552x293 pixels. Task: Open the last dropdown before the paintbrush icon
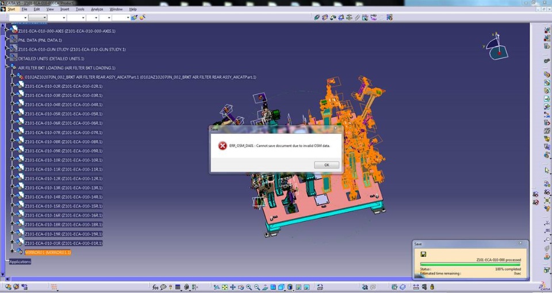point(121,17)
